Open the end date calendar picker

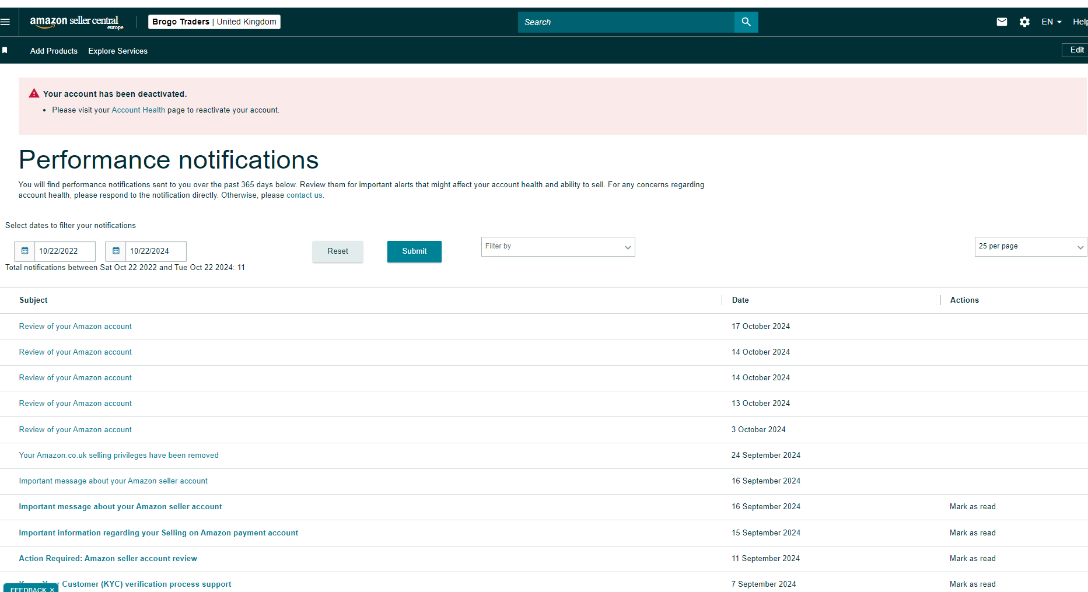[x=116, y=251]
